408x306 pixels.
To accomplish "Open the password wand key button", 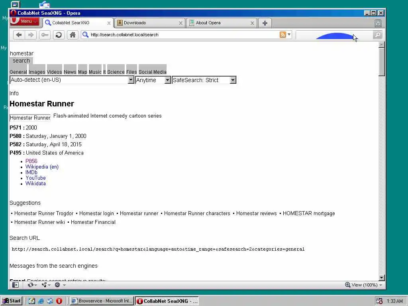I will (x=45, y=35).
